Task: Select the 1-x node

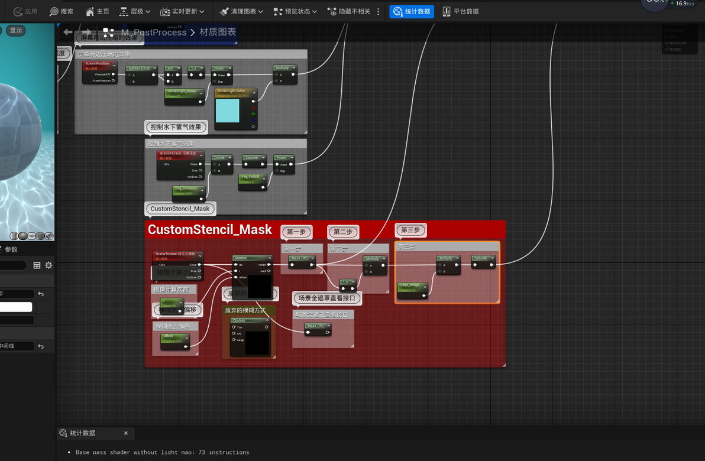Action: tap(348, 285)
